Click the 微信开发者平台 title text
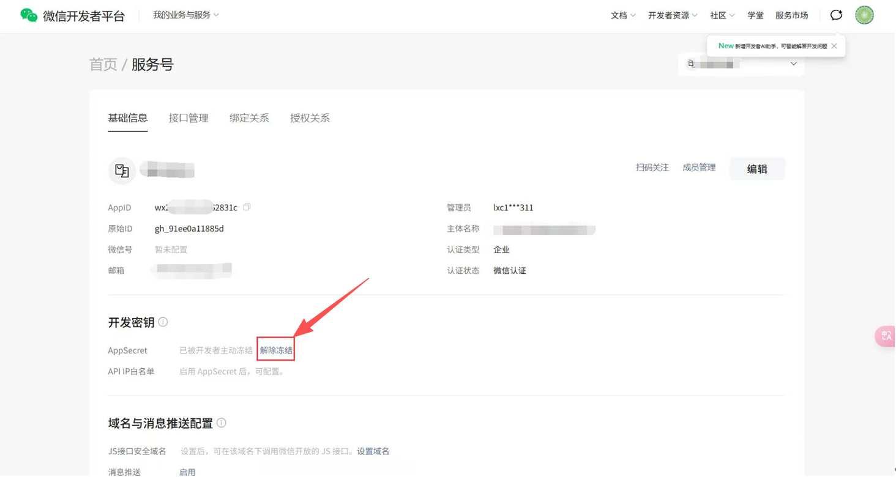Image resolution: width=896 pixels, height=477 pixels. [84, 16]
